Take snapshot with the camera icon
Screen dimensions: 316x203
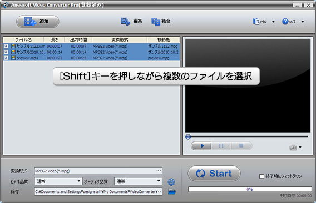click(x=293, y=148)
